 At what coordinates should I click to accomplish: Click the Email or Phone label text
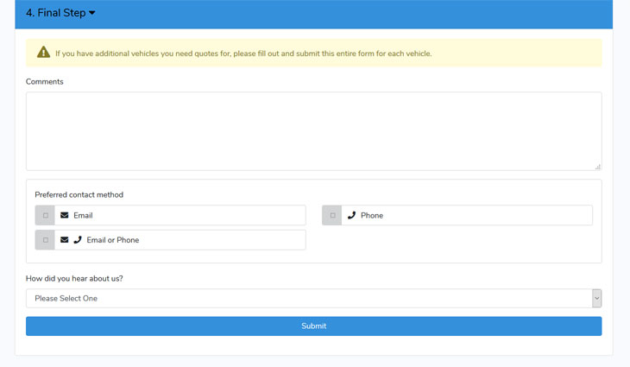[113, 240]
